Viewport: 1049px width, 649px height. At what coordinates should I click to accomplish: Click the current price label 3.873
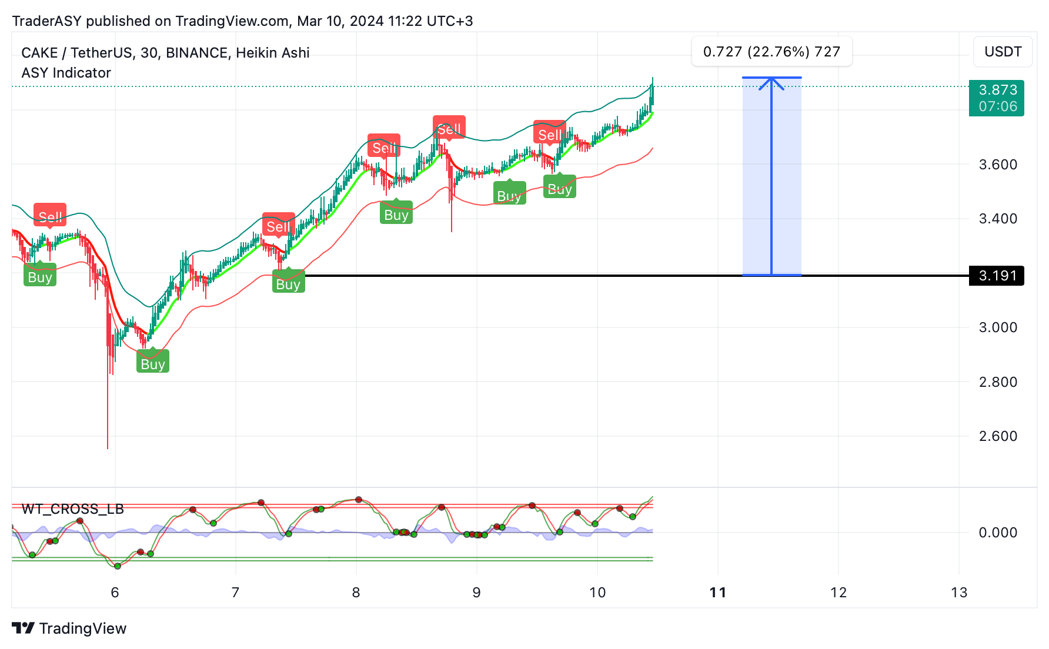997,90
